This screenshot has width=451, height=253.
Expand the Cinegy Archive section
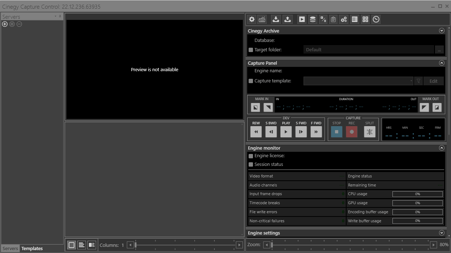click(x=441, y=31)
